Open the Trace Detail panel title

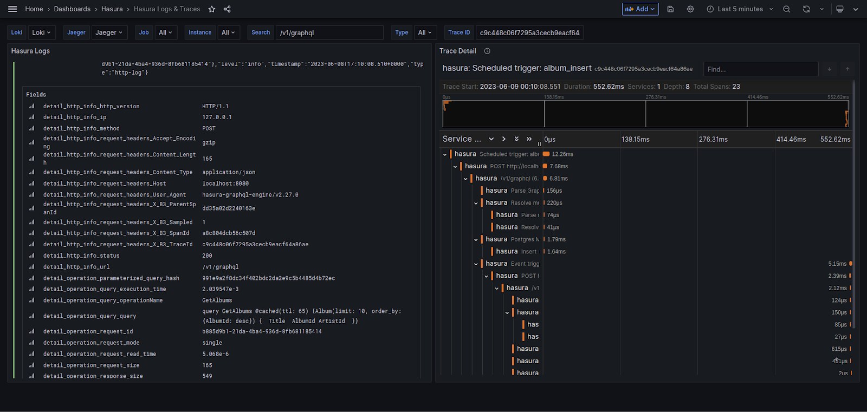pyautogui.click(x=458, y=51)
